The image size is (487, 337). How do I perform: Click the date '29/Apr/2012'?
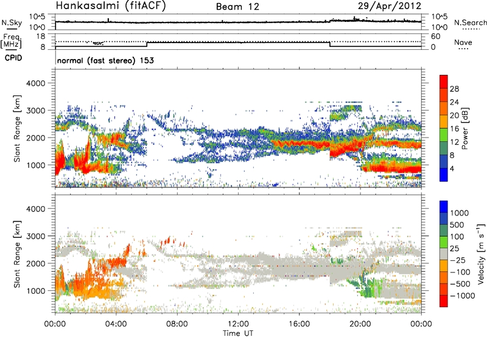[390, 6]
